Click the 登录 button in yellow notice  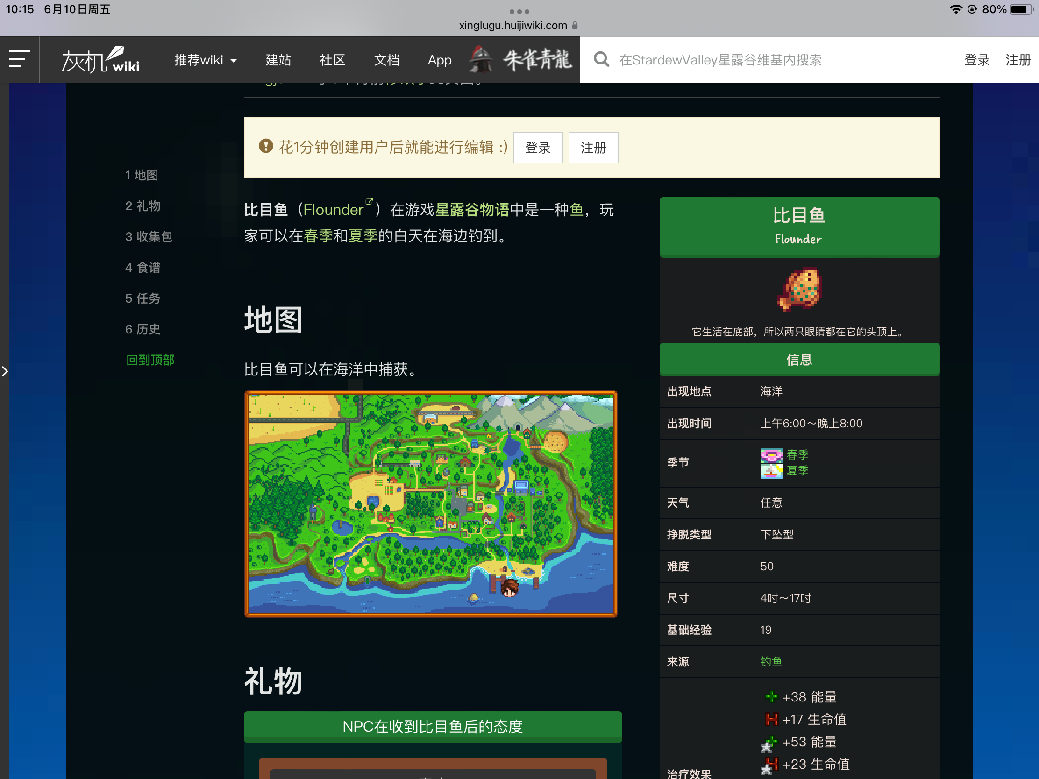538,148
